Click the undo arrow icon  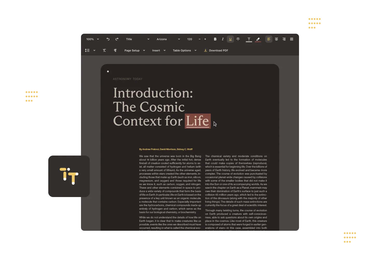pos(108,39)
